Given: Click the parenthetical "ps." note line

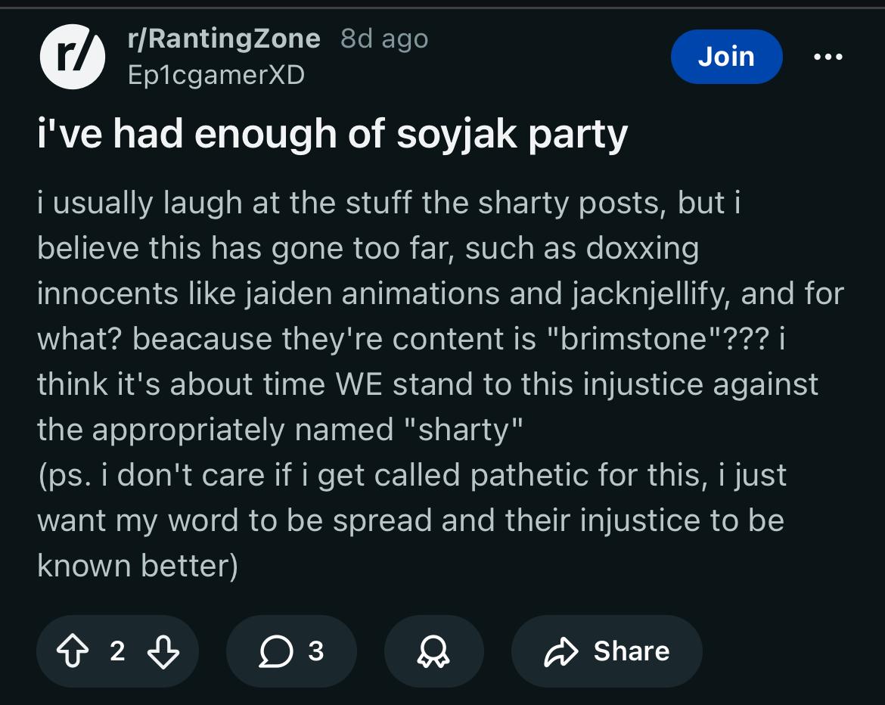Looking at the screenshot, I should 411,475.
